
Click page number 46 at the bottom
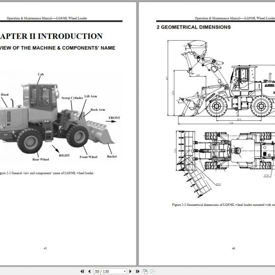[x=233, y=248]
